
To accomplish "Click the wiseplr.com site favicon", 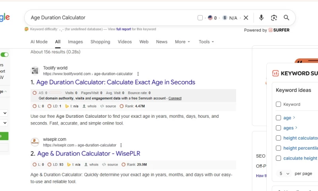I will pyautogui.click(x=35, y=142).
